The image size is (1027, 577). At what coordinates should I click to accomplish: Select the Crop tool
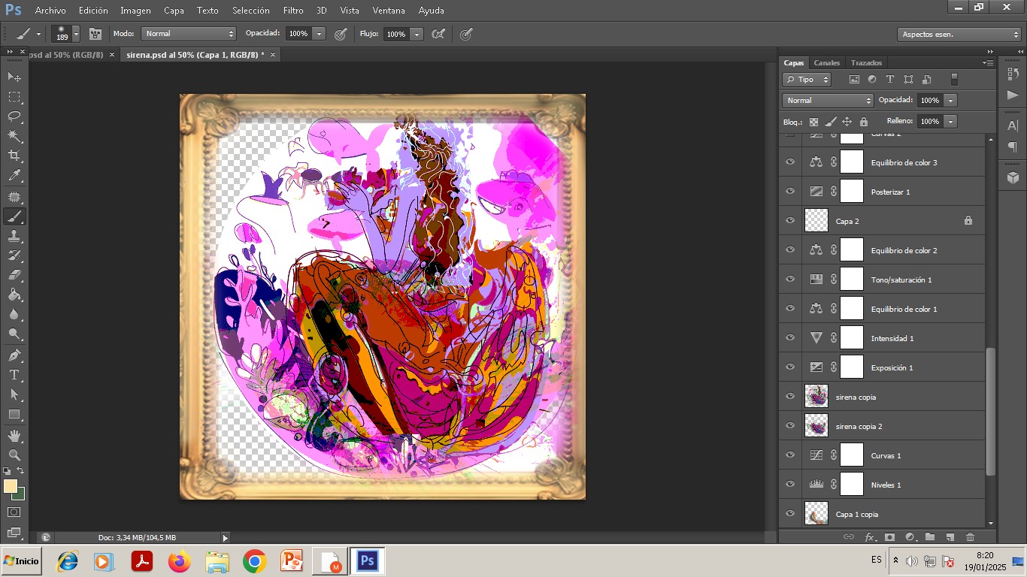coord(14,156)
